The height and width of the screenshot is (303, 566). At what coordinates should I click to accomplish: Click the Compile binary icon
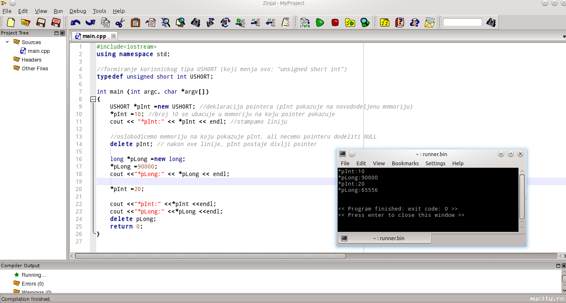coord(305,22)
